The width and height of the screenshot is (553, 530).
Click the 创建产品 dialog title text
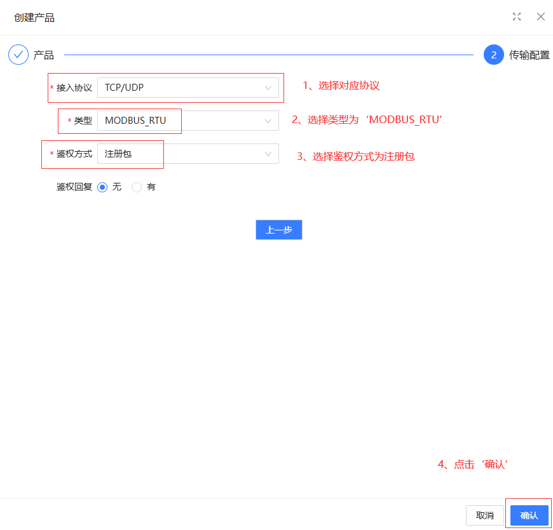[34, 18]
